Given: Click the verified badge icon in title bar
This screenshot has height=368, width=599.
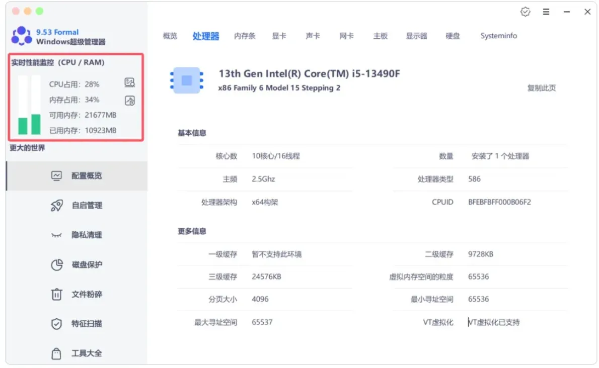Looking at the screenshot, I should tap(525, 12).
